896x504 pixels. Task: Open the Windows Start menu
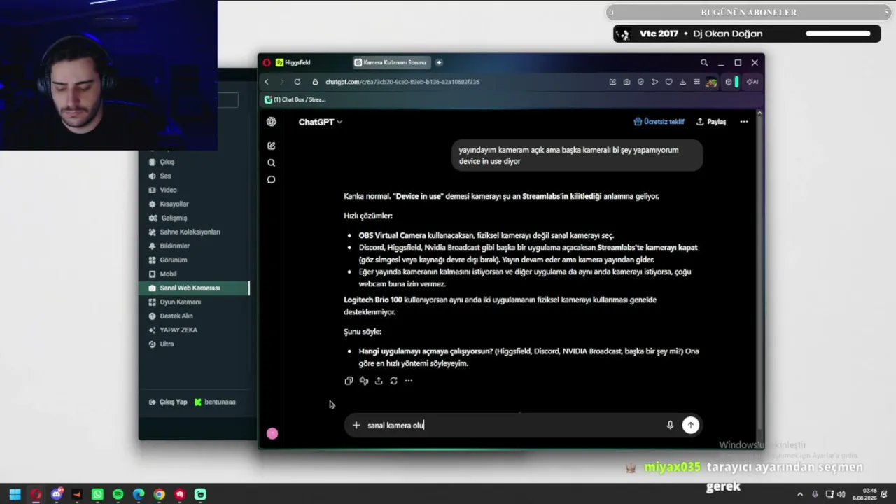click(15, 494)
